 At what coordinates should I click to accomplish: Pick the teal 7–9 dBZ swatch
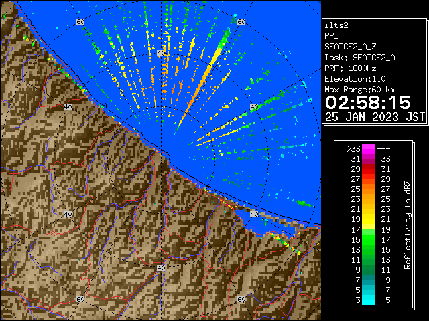(x=369, y=280)
